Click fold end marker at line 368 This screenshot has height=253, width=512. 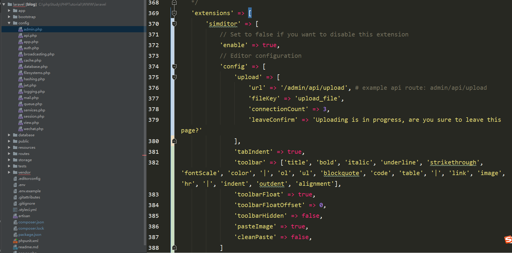point(174,2)
